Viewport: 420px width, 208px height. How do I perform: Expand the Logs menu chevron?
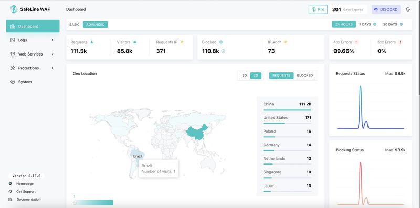coord(52,40)
